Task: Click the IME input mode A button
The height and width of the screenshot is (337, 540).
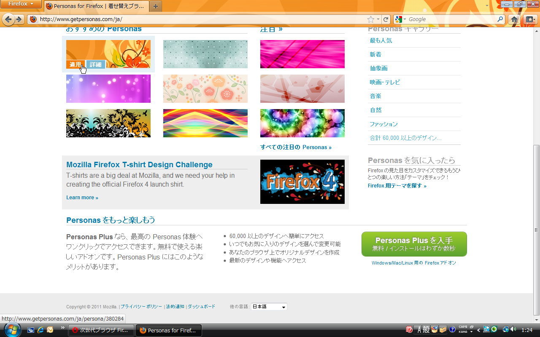Action: tap(418, 330)
